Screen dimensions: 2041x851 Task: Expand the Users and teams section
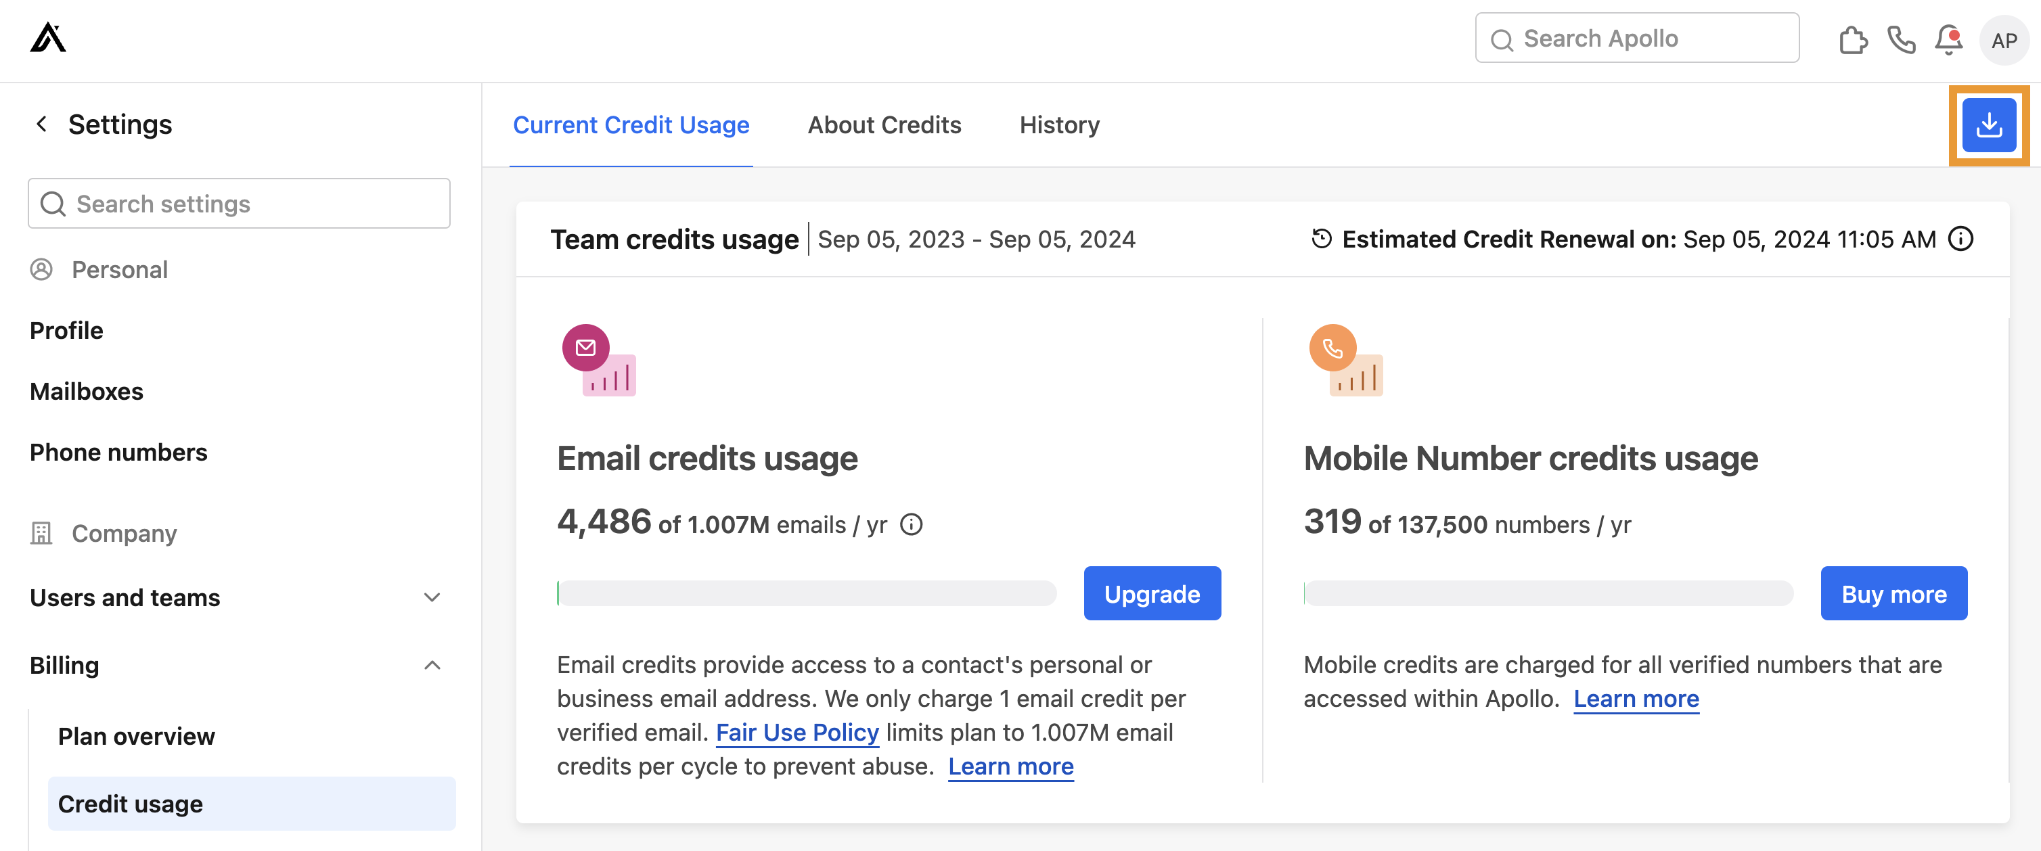[432, 597]
